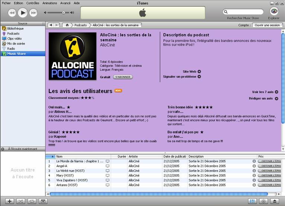Click info icon on Antares (VOST) row
Screen dimensions: 285x206
[x=254, y=185]
